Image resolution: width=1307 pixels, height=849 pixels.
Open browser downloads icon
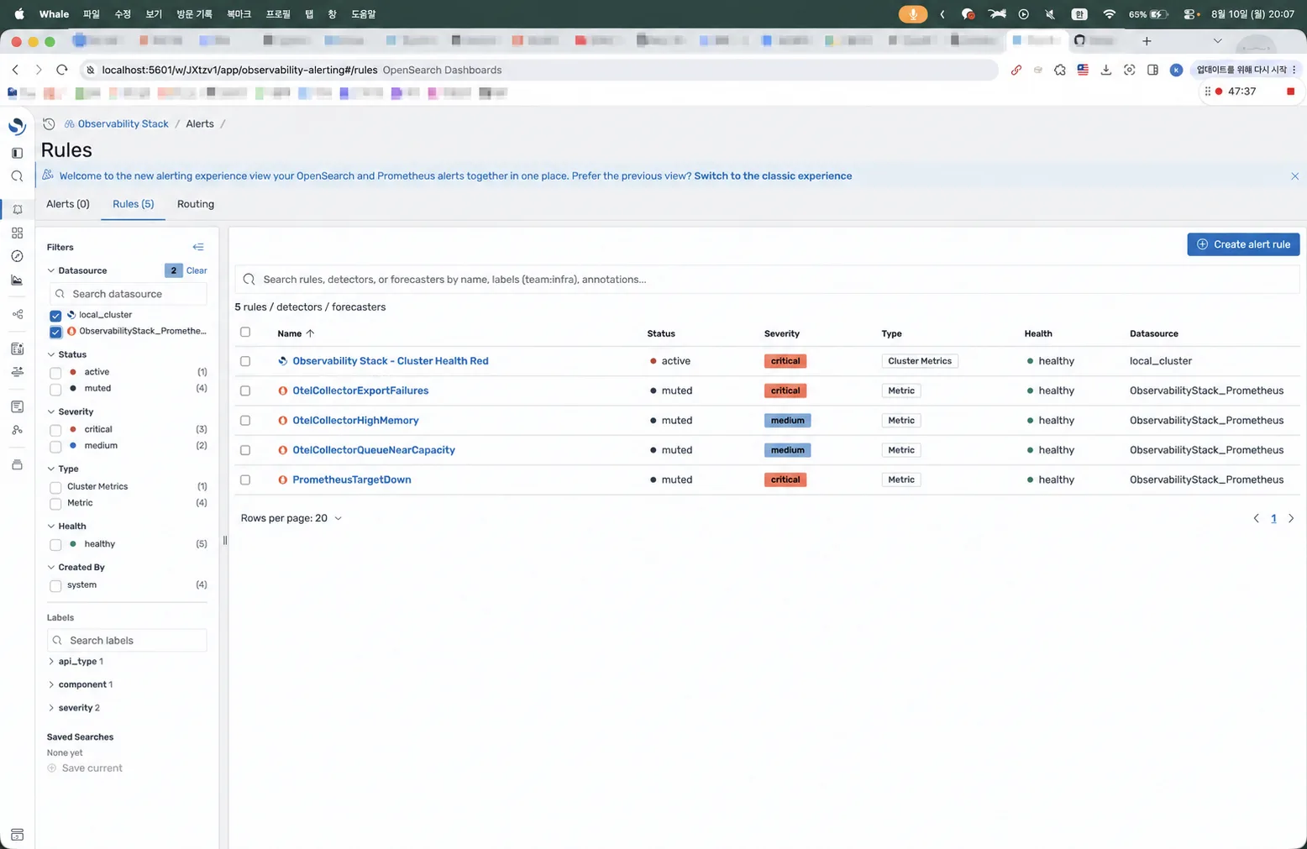point(1106,70)
